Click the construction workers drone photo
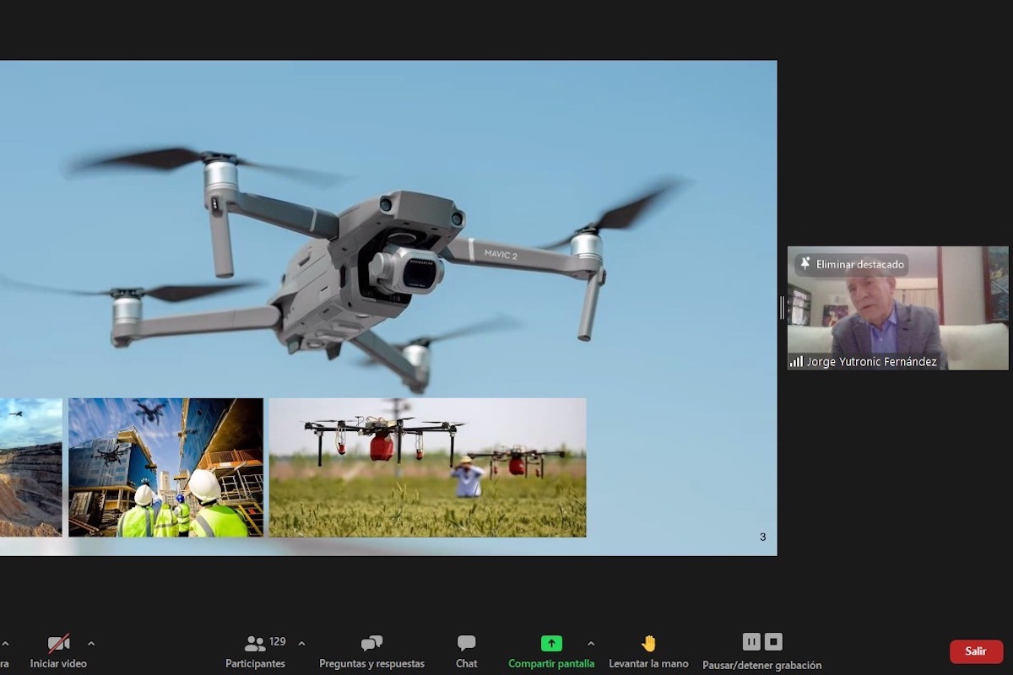The height and width of the screenshot is (675, 1013). pyautogui.click(x=165, y=467)
